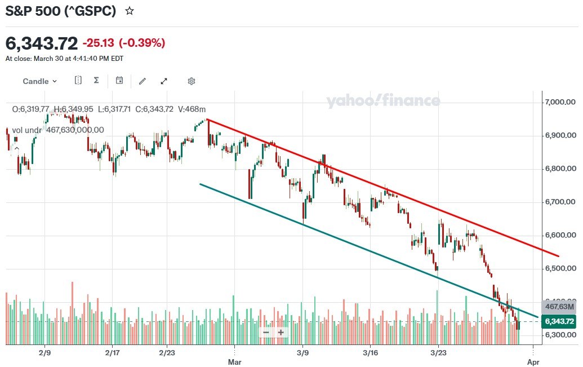Click the vol undr indicator label
Screen dimensions: 583x367
point(28,130)
